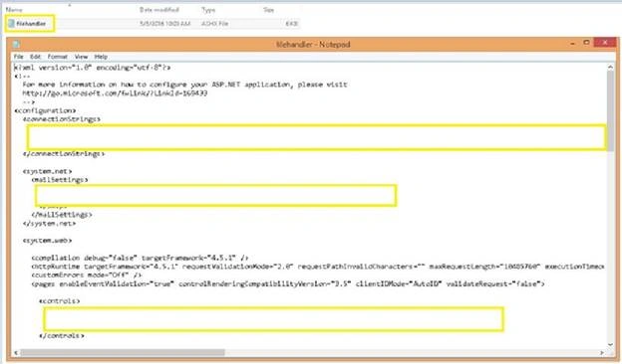Open the Edit menu in Notepad
This screenshot has height=364, width=622.
click(x=35, y=57)
